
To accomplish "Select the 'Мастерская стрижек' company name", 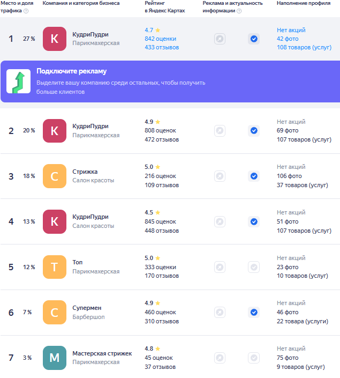I will click(102, 353).
